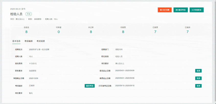Click the 待审查 count of 0
Viewport: 216px width, 104px height.
59,32
